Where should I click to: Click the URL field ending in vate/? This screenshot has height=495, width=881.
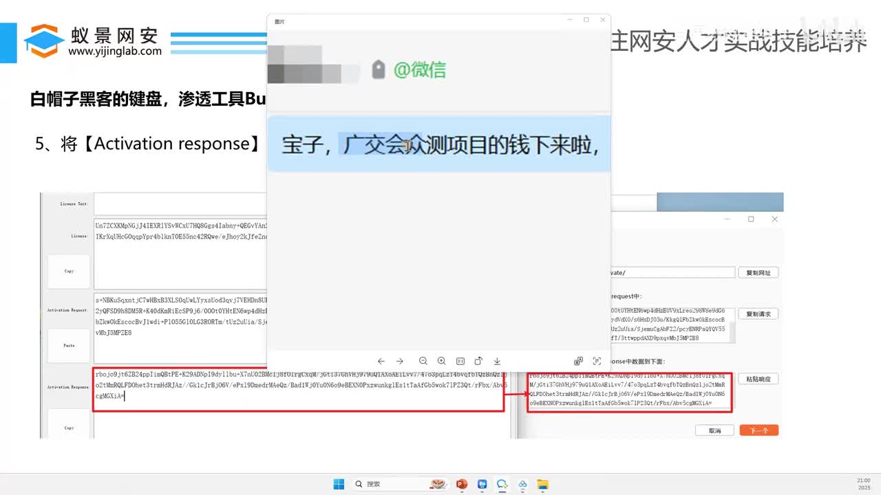672,273
